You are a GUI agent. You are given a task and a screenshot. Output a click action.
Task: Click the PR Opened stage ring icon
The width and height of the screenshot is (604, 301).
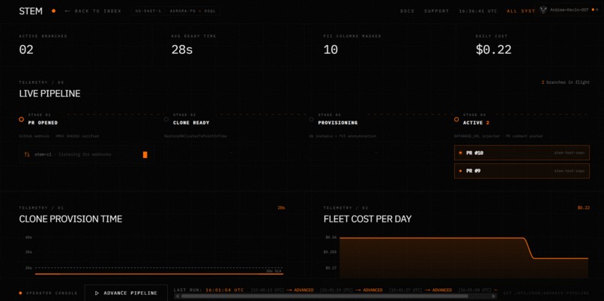pyautogui.click(x=22, y=120)
